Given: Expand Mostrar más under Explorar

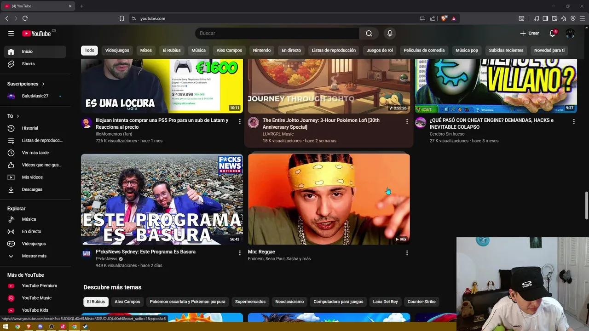Looking at the screenshot, I should 35,256.
